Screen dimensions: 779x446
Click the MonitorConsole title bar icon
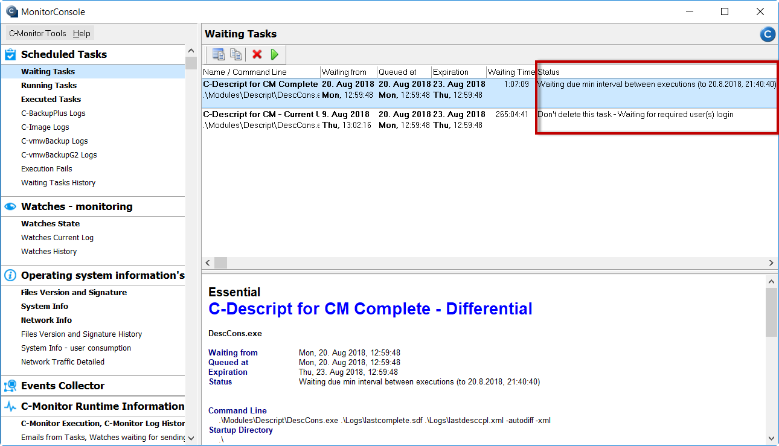(12, 11)
